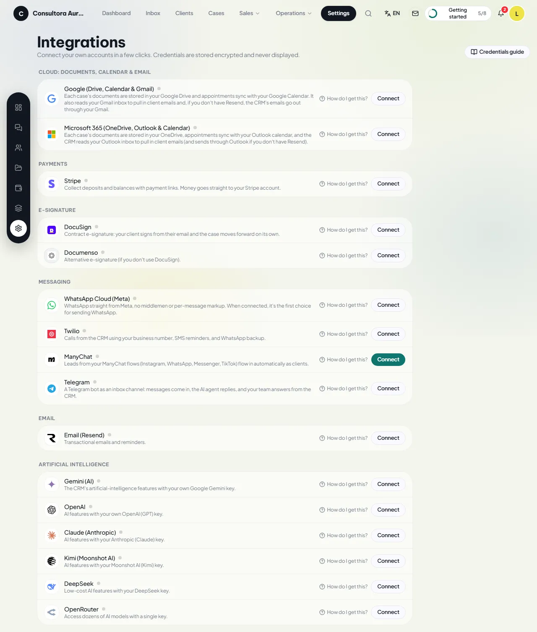537x632 pixels.
Task: Click the Stripe logo icon
Action: point(52,184)
